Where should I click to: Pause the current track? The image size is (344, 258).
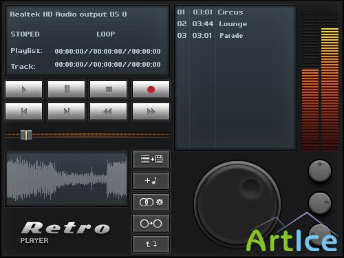pyautogui.click(x=66, y=89)
